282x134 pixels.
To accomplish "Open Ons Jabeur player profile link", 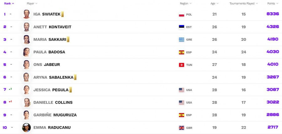I will pyautogui.click(x=46, y=65).
